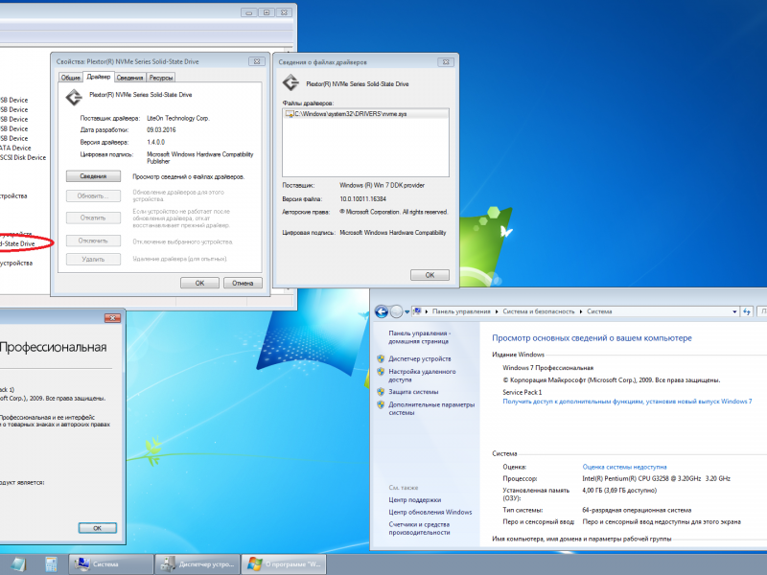The height and width of the screenshot is (575, 767).
Task: Open Счетчики и средства производительности link
Action: point(419,528)
